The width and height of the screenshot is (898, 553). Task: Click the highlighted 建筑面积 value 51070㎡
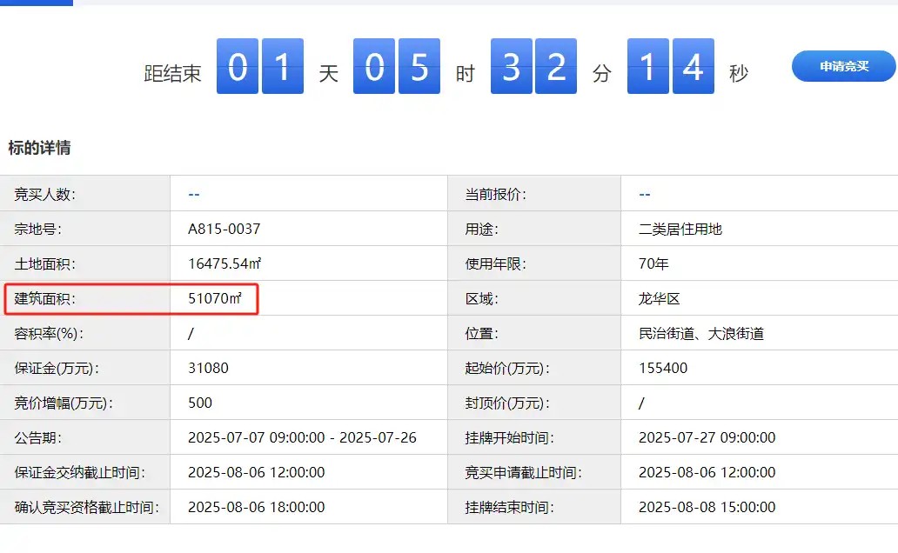pyautogui.click(x=214, y=298)
